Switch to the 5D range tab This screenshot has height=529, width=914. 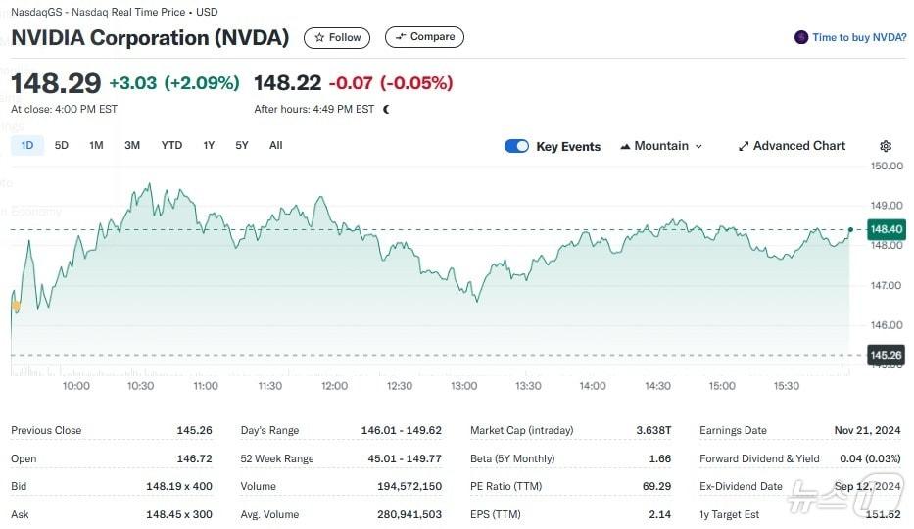[62, 145]
